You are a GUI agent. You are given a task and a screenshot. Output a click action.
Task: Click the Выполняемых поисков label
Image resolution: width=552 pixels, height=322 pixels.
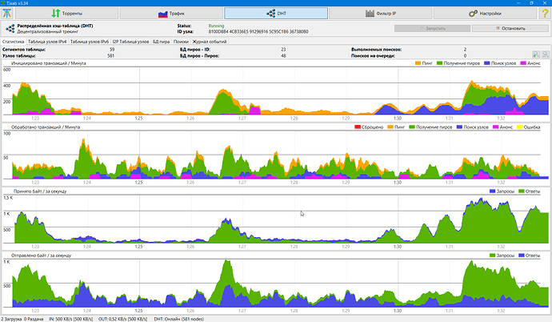[376, 50]
